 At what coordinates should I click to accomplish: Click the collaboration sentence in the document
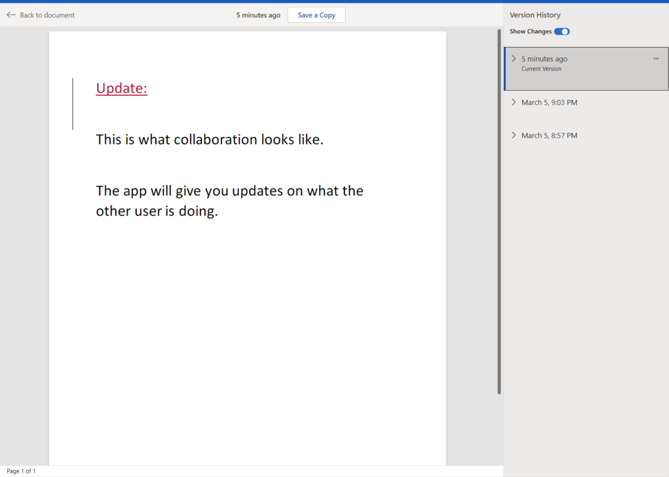[210, 140]
